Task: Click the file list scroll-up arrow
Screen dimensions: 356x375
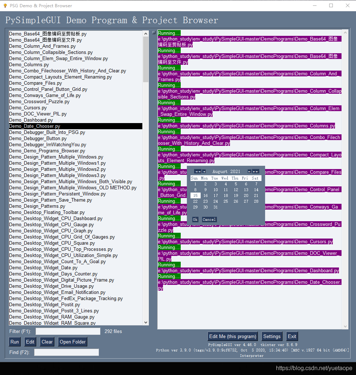Action: pyautogui.click(x=146, y=34)
